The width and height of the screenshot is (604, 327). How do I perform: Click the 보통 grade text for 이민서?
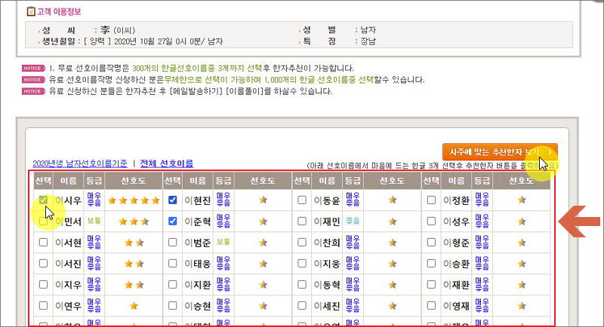point(94,221)
